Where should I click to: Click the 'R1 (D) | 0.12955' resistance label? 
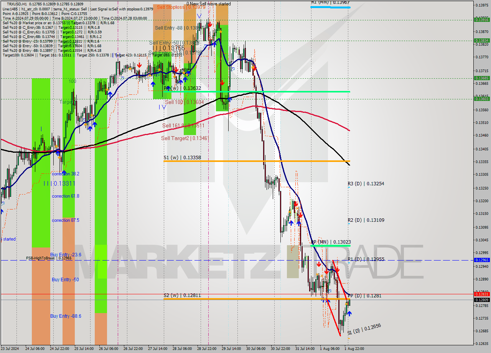click(366, 259)
